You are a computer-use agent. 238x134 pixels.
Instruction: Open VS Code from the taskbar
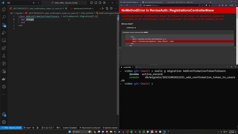(164, 132)
